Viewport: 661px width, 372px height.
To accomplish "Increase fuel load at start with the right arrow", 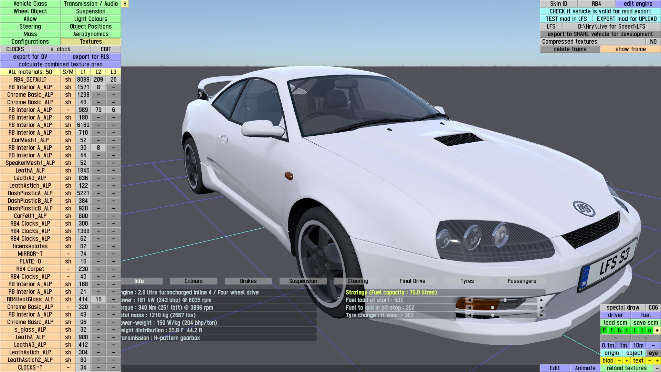I will pos(542,300).
